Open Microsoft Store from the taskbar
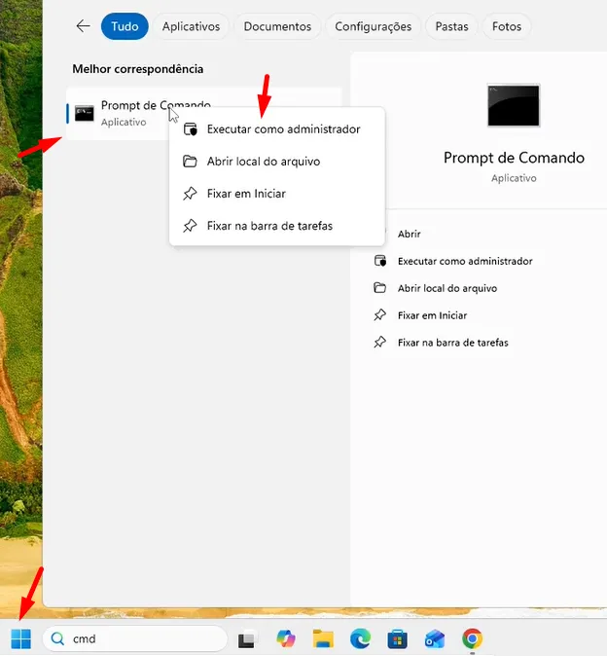Image resolution: width=607 pixels, height=656 pixels. (x=397, y=638)
